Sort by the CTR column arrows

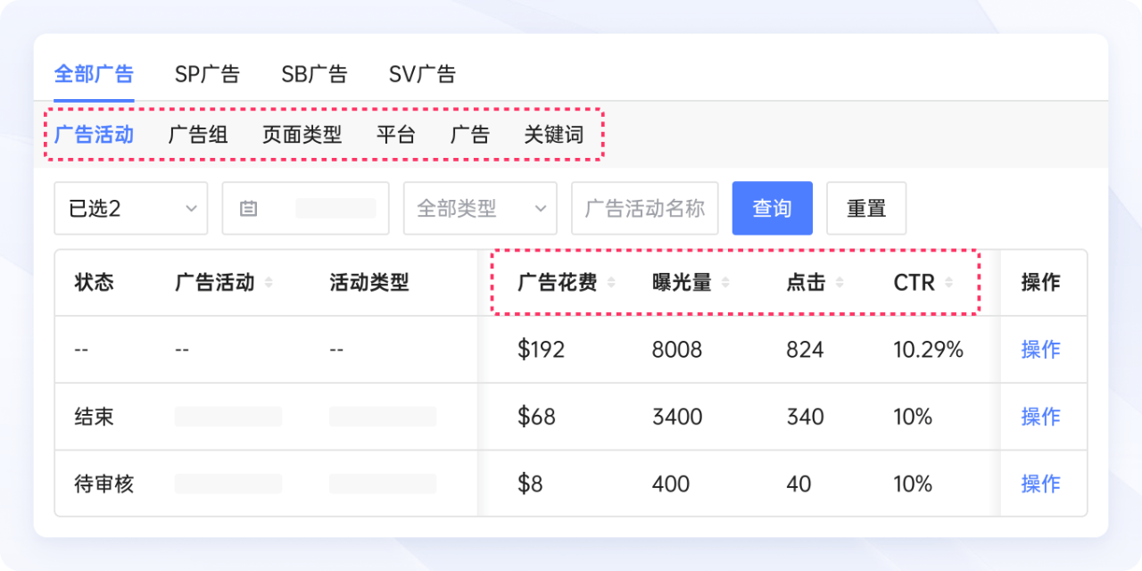pos(948,283)
